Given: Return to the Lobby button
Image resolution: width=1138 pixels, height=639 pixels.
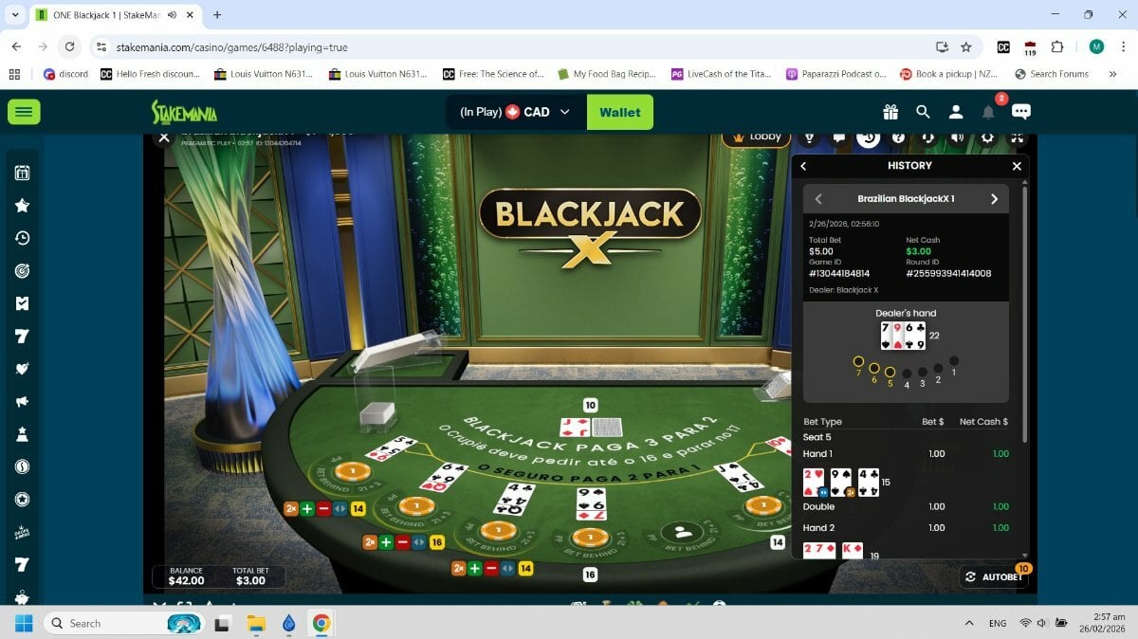Looking at the screenshot, I should point(756,137).
